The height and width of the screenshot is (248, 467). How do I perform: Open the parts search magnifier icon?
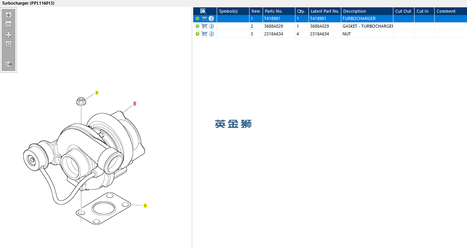(x=203, y=11)
